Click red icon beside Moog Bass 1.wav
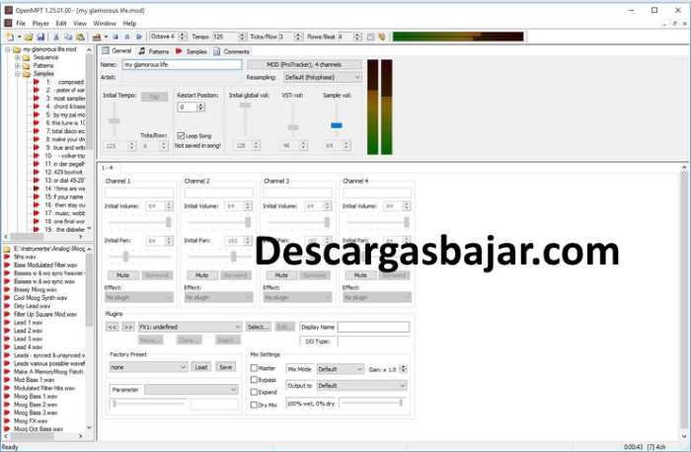Screen dimensions: 691x452 click(x=7, y=396)
